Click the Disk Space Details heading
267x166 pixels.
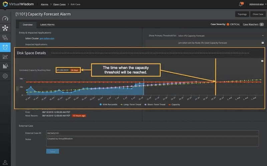click(31, 53)
